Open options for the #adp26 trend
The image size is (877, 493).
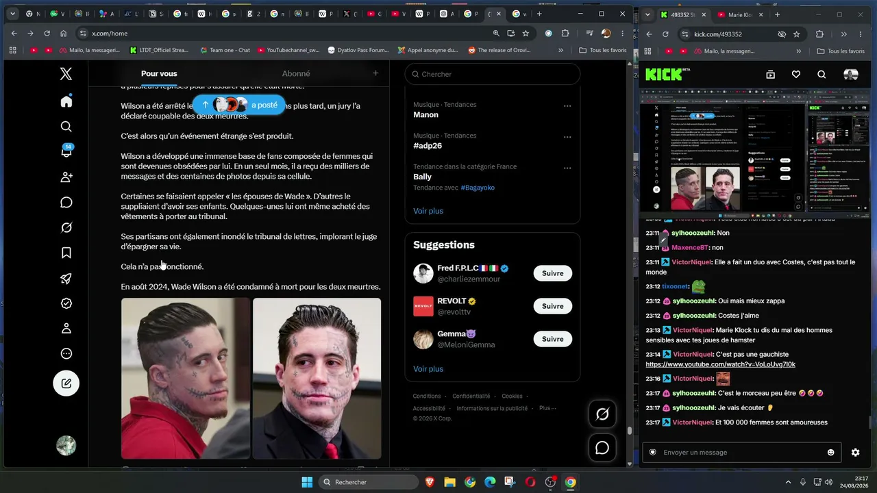tap(567, 137)
